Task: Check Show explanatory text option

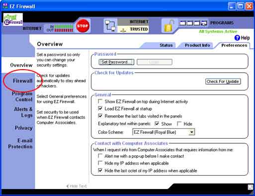Action: coord(157,124)
